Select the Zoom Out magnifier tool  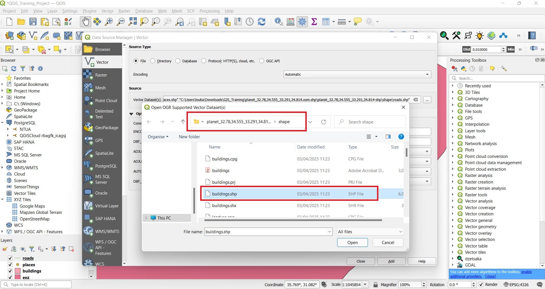click(x=121, y=22)
